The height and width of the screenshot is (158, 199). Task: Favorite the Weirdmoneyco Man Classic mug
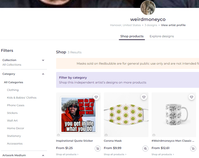(x=192, y=97)
